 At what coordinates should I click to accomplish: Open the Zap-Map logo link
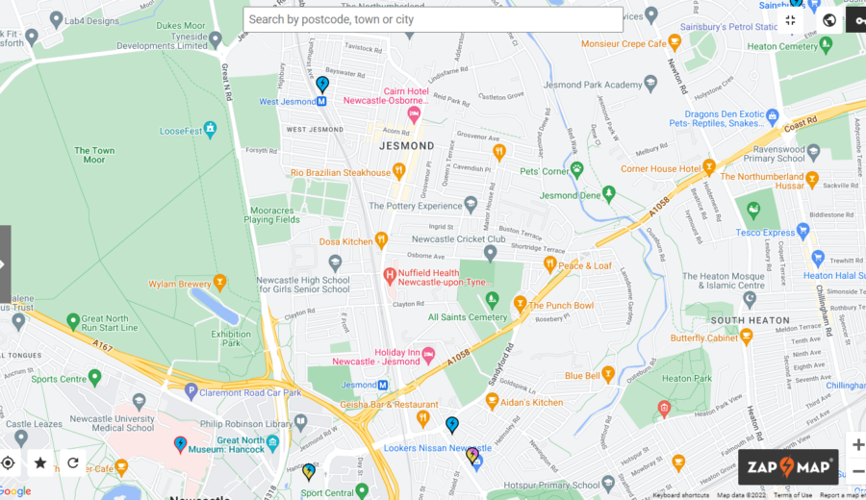pos(788,467)
